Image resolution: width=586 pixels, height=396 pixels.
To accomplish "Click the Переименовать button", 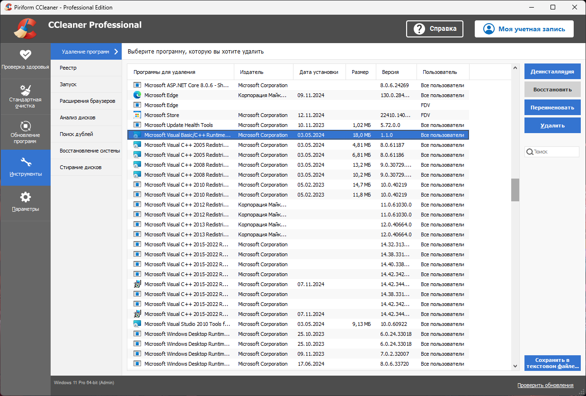I will [x=552, y=108].
